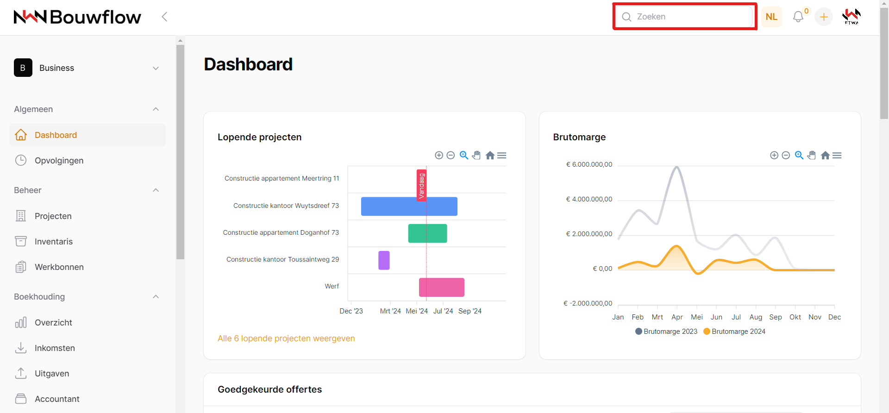889x413 pixels.
Task: Reset zoom with Brutomarge home icon
Action: pyautogui.click(x=825, y=156)
